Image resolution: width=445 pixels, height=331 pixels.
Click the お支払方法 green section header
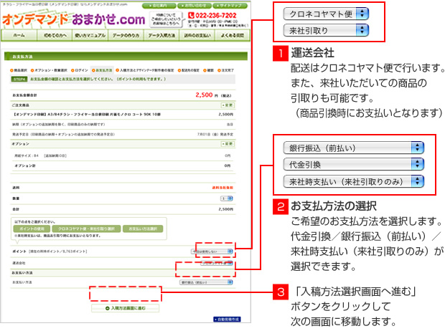point(126,57)
